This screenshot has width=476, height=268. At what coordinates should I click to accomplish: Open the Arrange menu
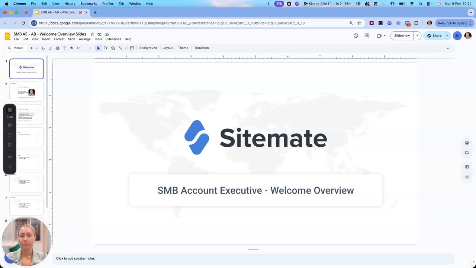tap(85, 39)
